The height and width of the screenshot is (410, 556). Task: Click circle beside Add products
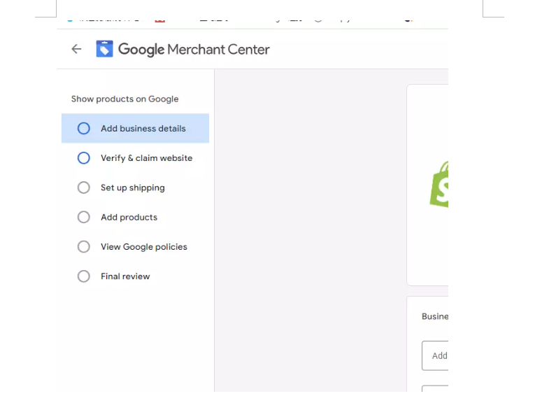pyautogui.click(x=84, y=217)
